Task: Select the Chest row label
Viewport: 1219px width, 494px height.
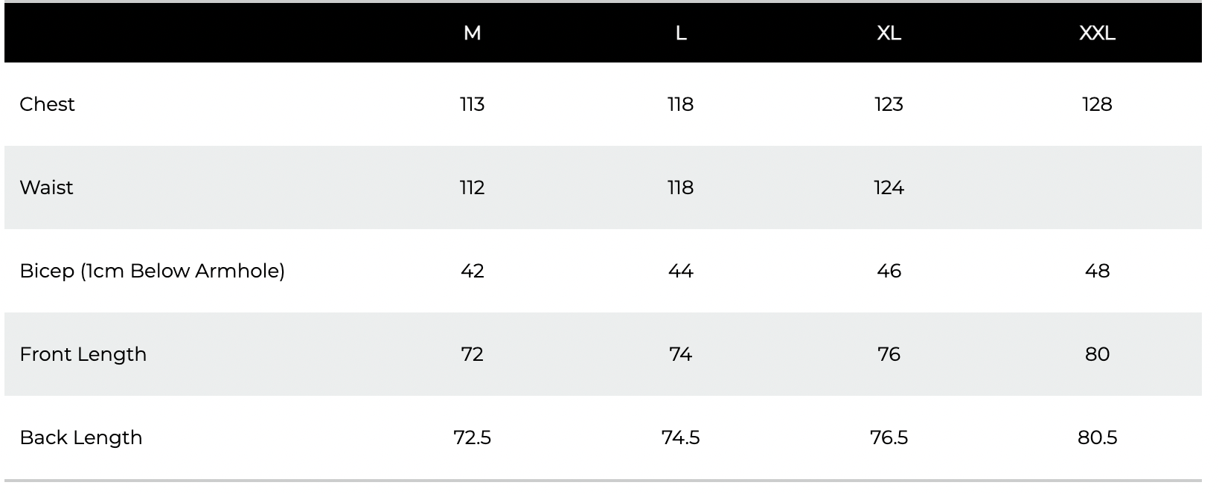Action: 48,104
